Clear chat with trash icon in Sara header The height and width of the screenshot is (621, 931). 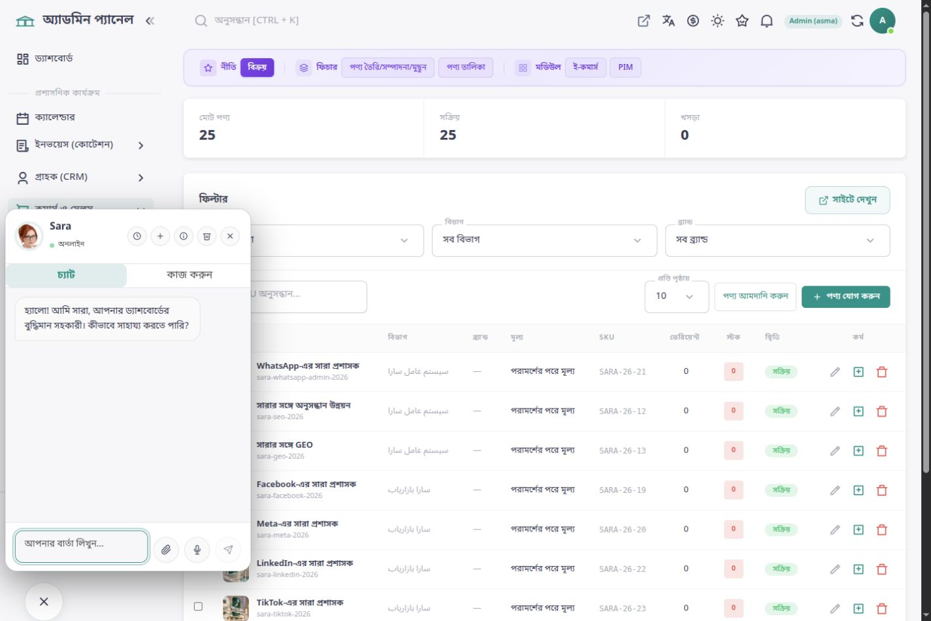pyautogui.click(x=206, y=237)
